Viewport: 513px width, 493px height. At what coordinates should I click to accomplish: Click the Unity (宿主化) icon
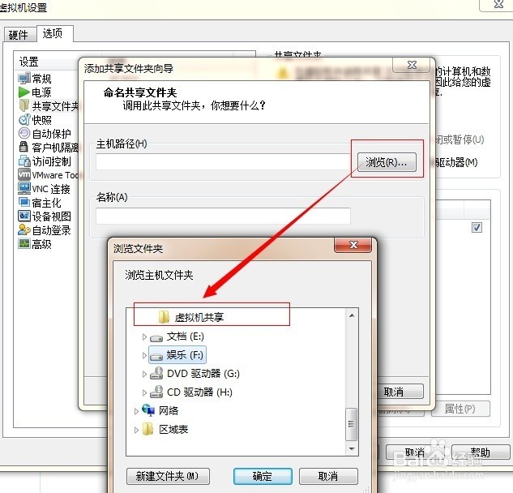[24, 202]
